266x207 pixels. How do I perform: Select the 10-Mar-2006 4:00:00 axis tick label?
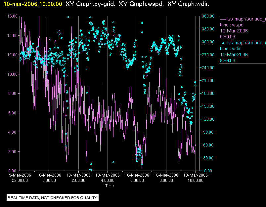click(108, 178)
